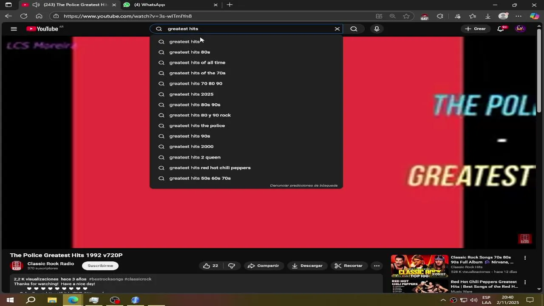Image resolution: width=544 pixels, height=306 pixels.
Task: Open browser Downloads
Action: [x=488, y=16]
